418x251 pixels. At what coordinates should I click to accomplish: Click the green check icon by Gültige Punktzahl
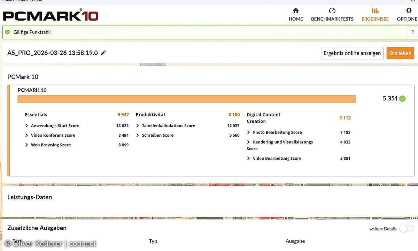(7, 32)
